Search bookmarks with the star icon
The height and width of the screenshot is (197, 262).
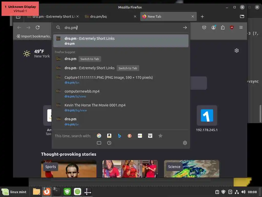pyautogui.click(x=160, y=136)
